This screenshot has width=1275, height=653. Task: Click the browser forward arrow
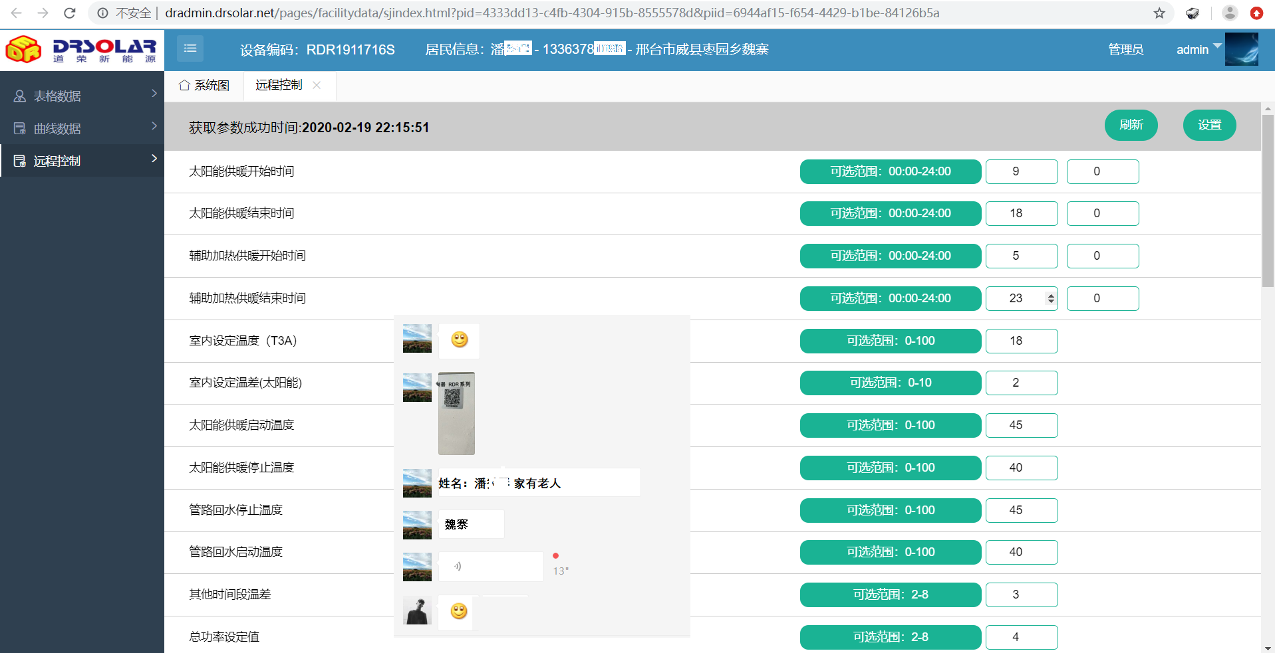point(43,13)
